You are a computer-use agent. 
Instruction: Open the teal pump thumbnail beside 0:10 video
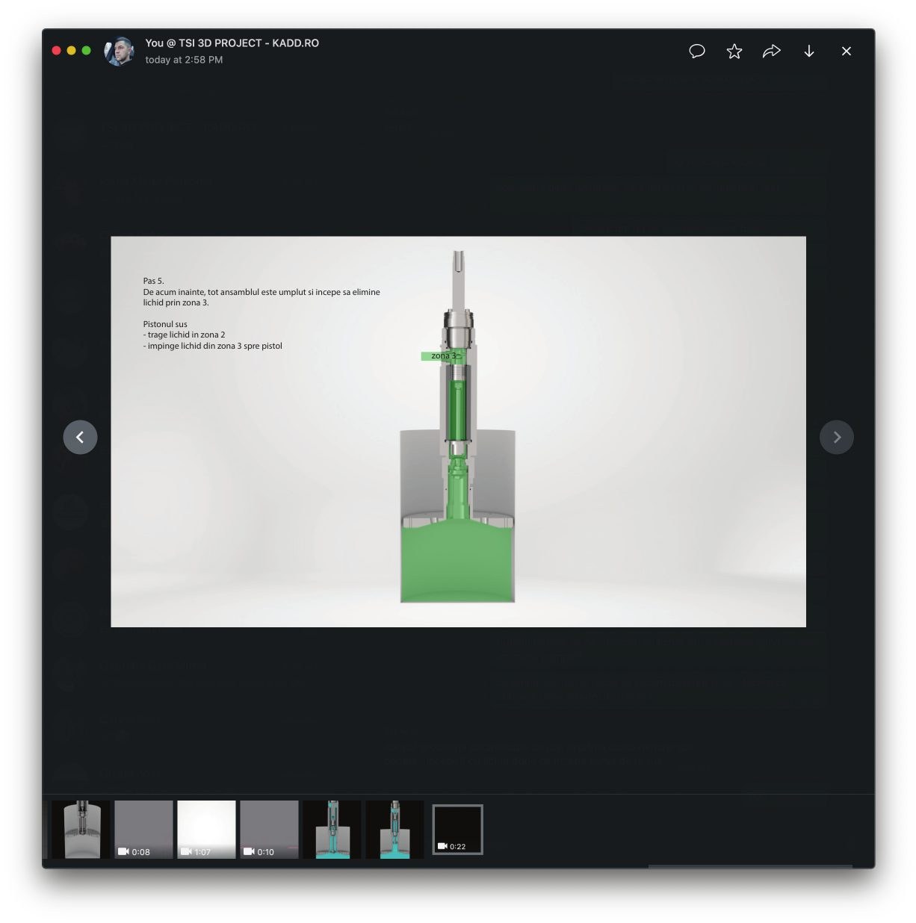pos(332,830)
